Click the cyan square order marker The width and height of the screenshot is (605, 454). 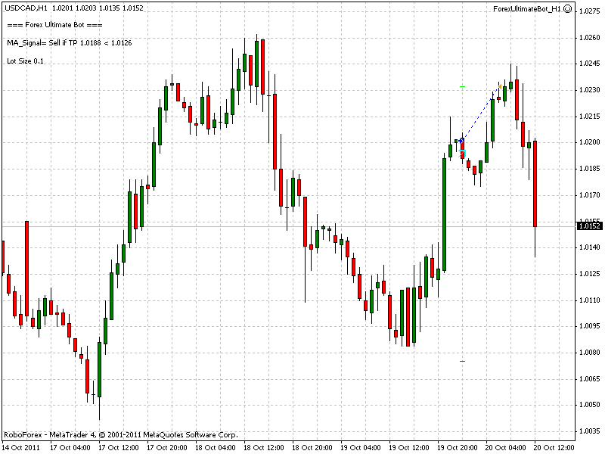coord(462,154)
